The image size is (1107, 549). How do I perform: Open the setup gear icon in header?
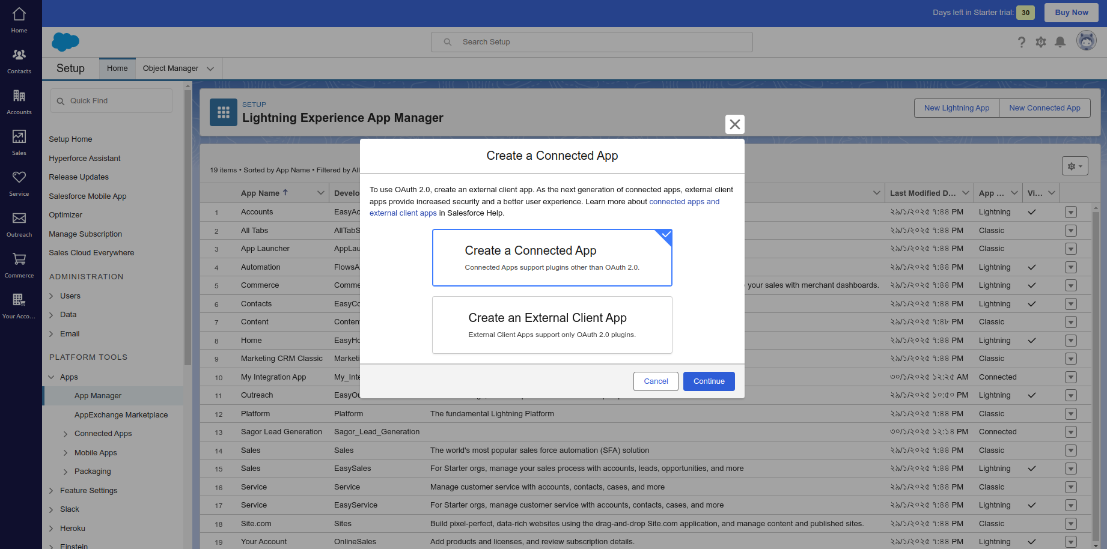tap(1041, 42)
